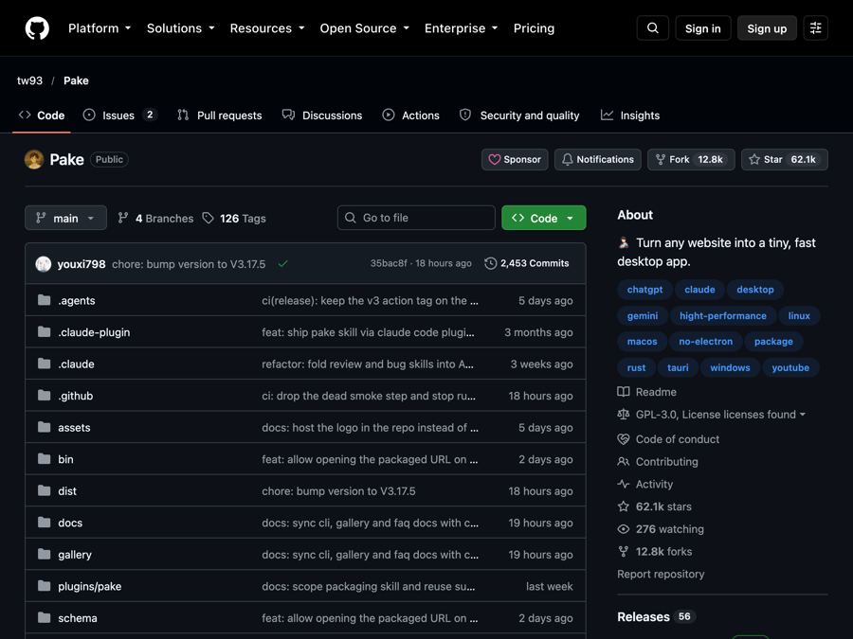Open the bin folder name
Image resolution: width=853 pixels, height=639 pixels.
pos(65,459)
